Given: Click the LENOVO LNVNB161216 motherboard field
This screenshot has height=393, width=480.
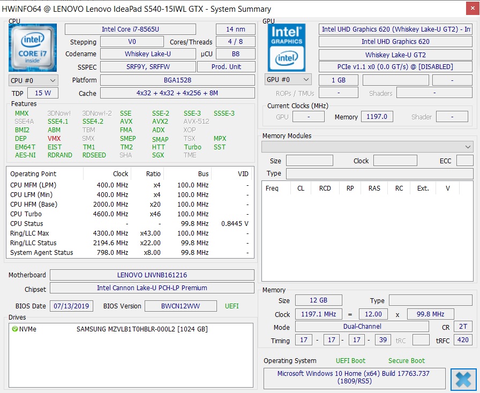Looking at the screenshot, I should pyautogui.click(x=152, y=275).
